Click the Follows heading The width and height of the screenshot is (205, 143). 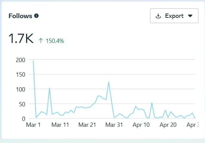coord(20,16)
